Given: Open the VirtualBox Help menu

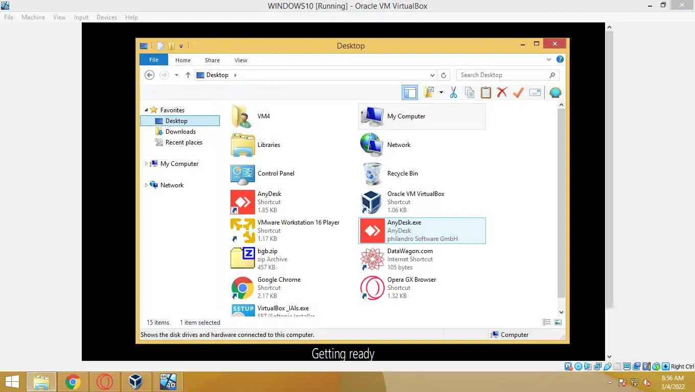Looking at the screenshot, I should coord(131,17).
